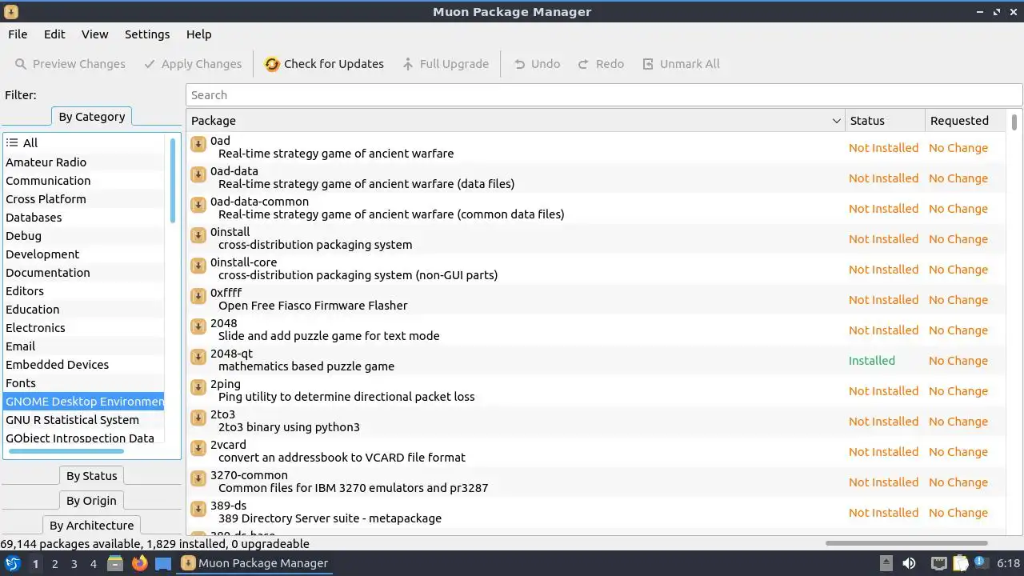Select the By Category filter tab
The width and height of the screenshot is (1024, 576).
(92, 117)
